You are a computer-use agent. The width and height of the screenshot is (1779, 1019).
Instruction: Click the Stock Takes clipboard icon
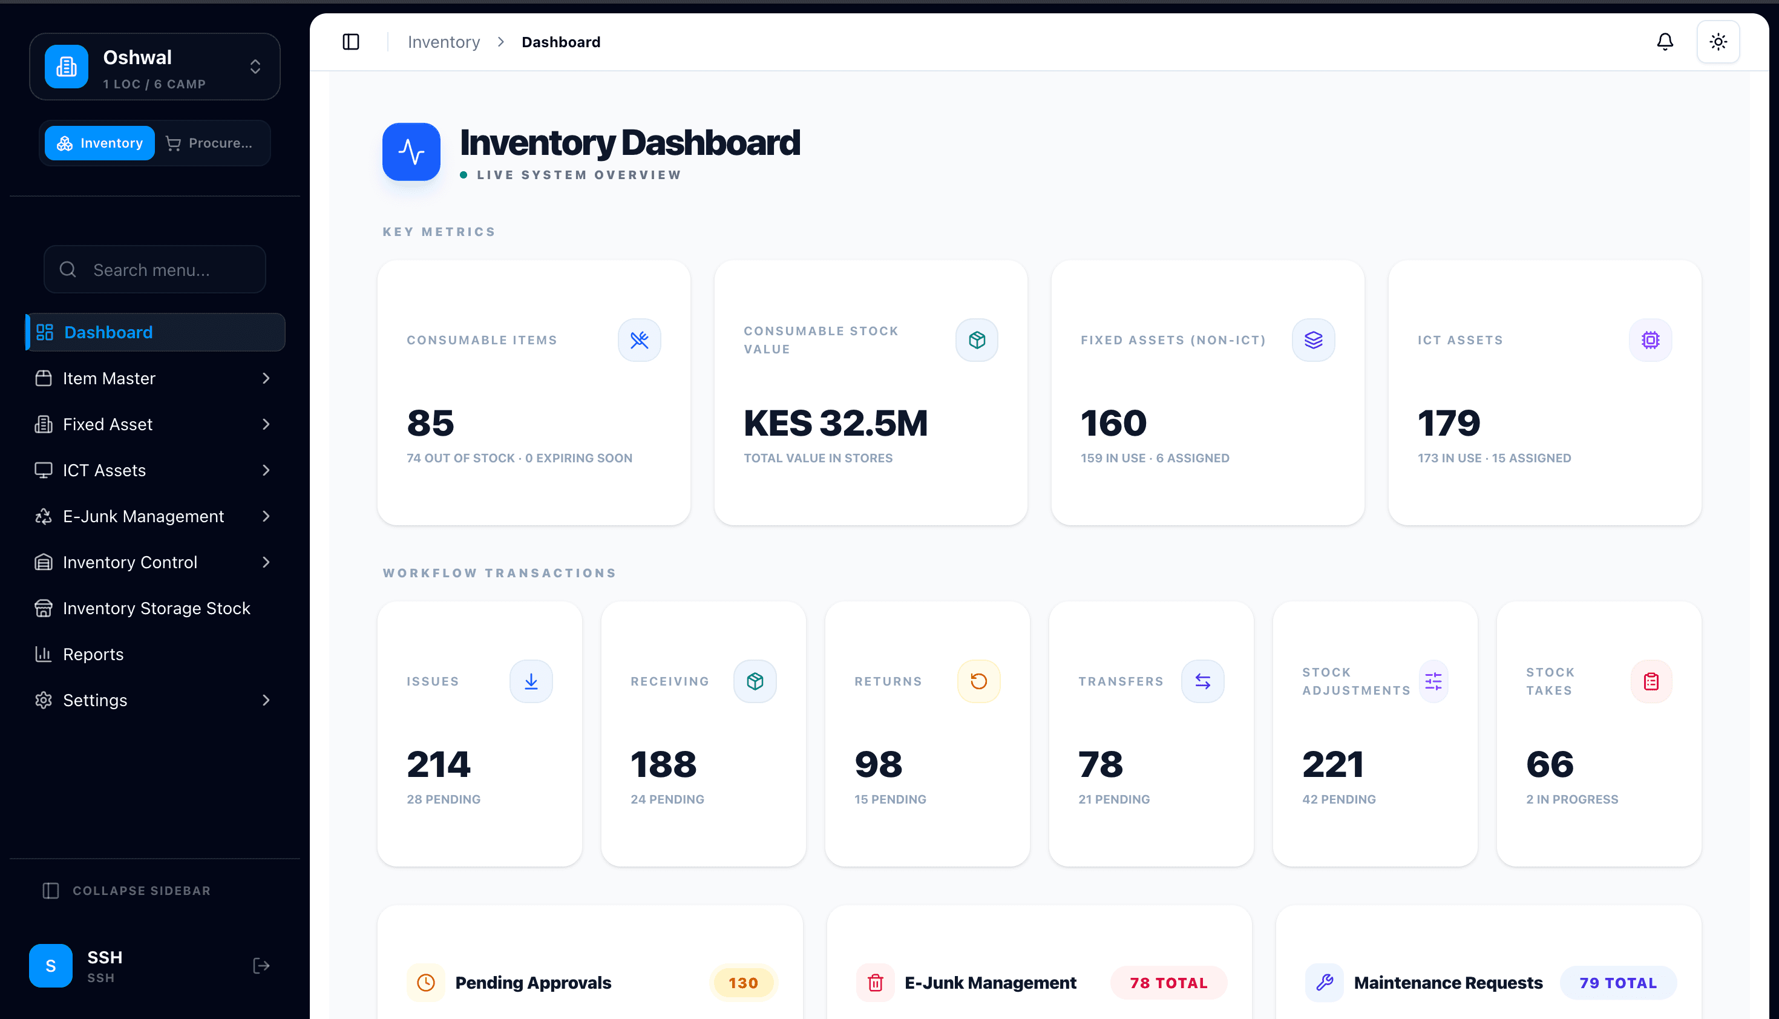coord(1651,681)
